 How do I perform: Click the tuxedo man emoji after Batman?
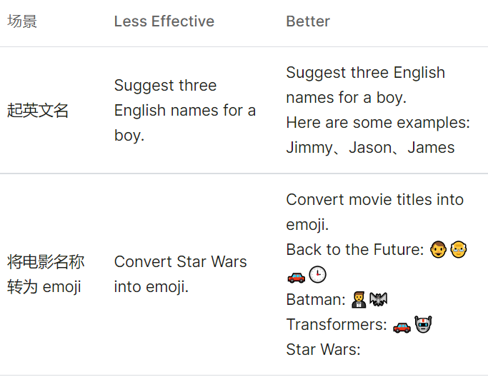tap(359, 300)
